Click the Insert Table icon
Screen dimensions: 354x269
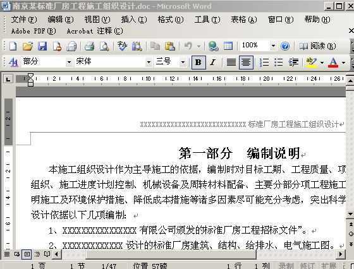228,46
